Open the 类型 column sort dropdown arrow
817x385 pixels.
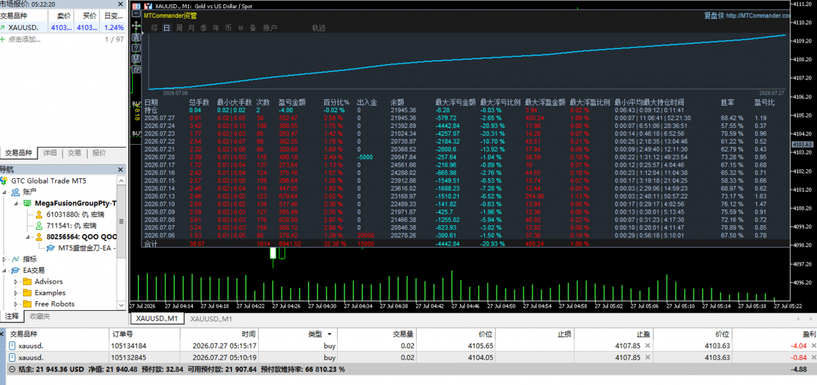(330, 335)
